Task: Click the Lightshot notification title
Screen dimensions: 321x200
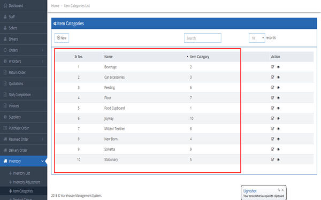Action: click(250, 191)
